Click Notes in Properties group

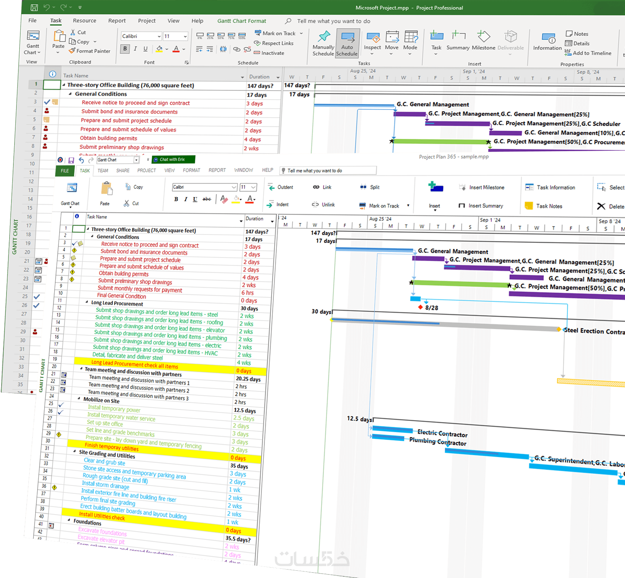point(577,34)
